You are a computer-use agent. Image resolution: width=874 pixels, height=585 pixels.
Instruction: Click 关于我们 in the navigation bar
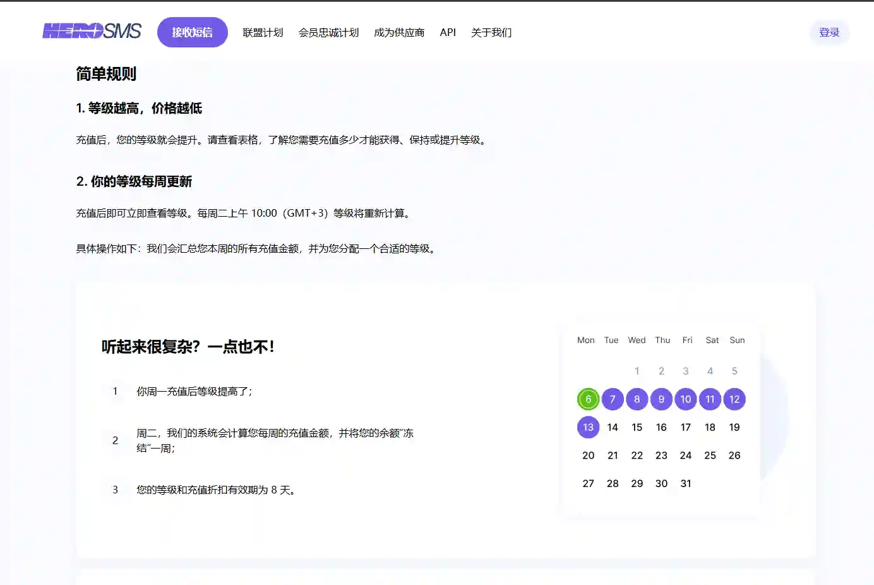(x=491, y=32)
